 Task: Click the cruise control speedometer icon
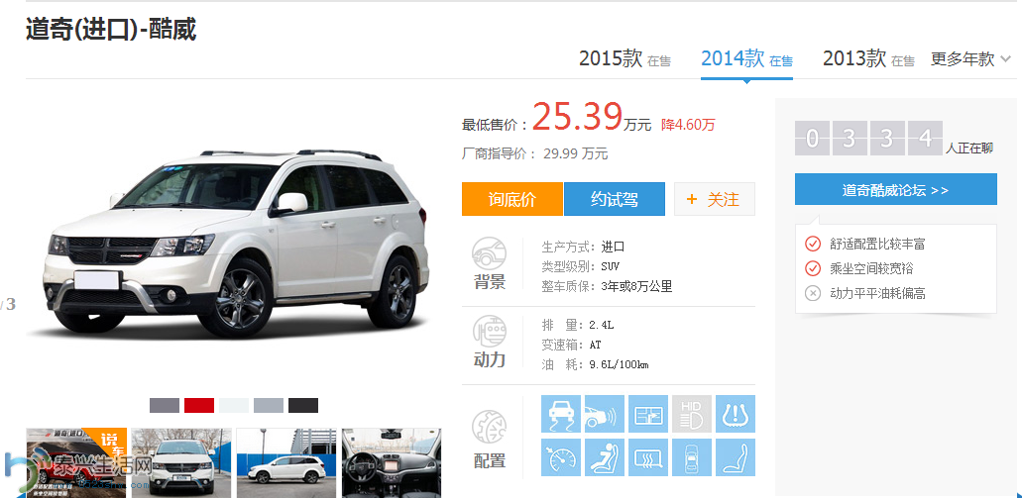(x=560, y=457)
